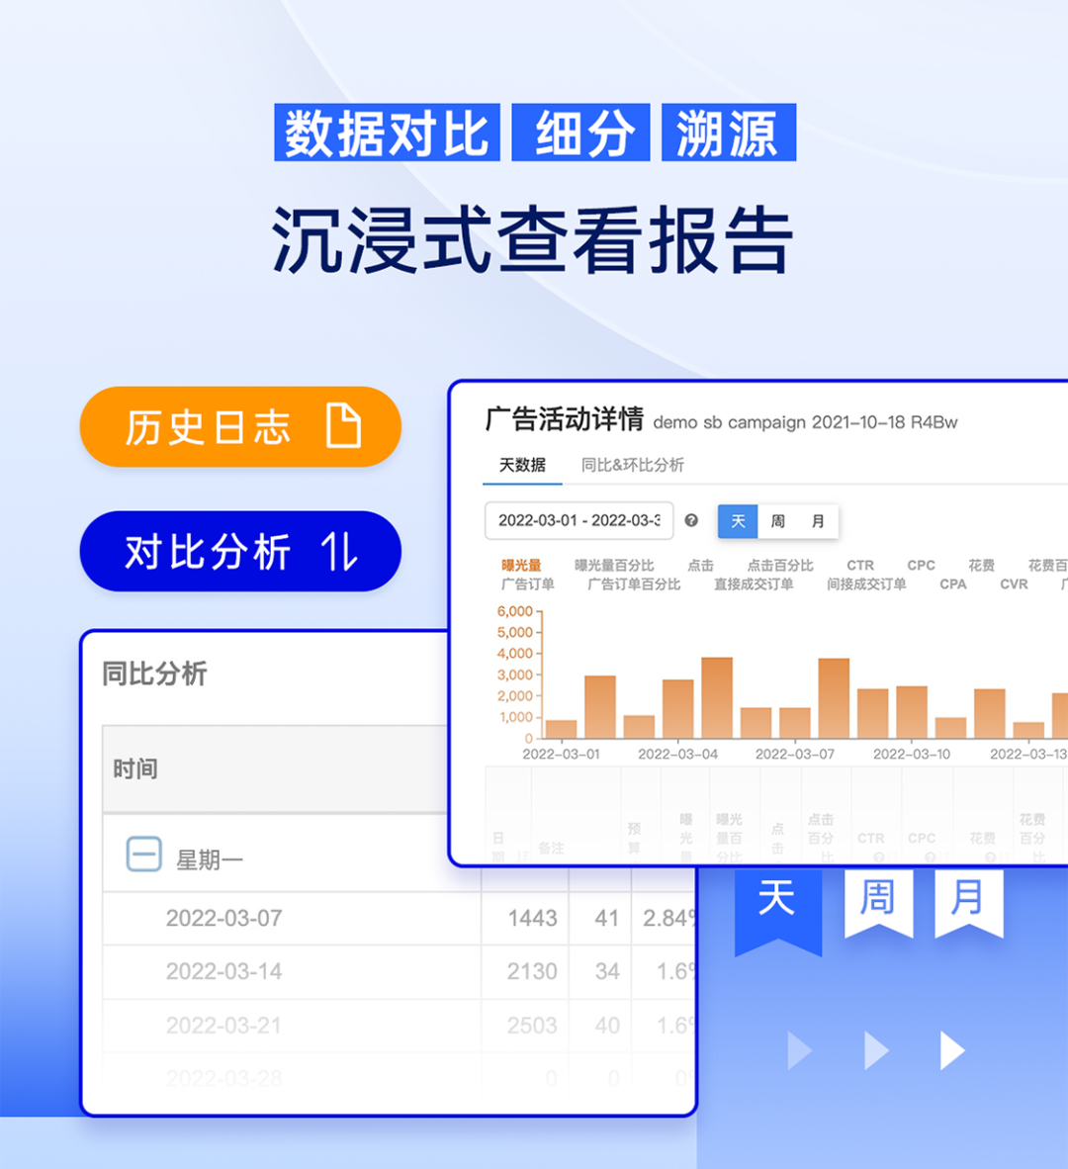Screen dimensions: 1068x1169
Task: Click the middle triangle icon at bottom right
Action: coord(874,1049)
